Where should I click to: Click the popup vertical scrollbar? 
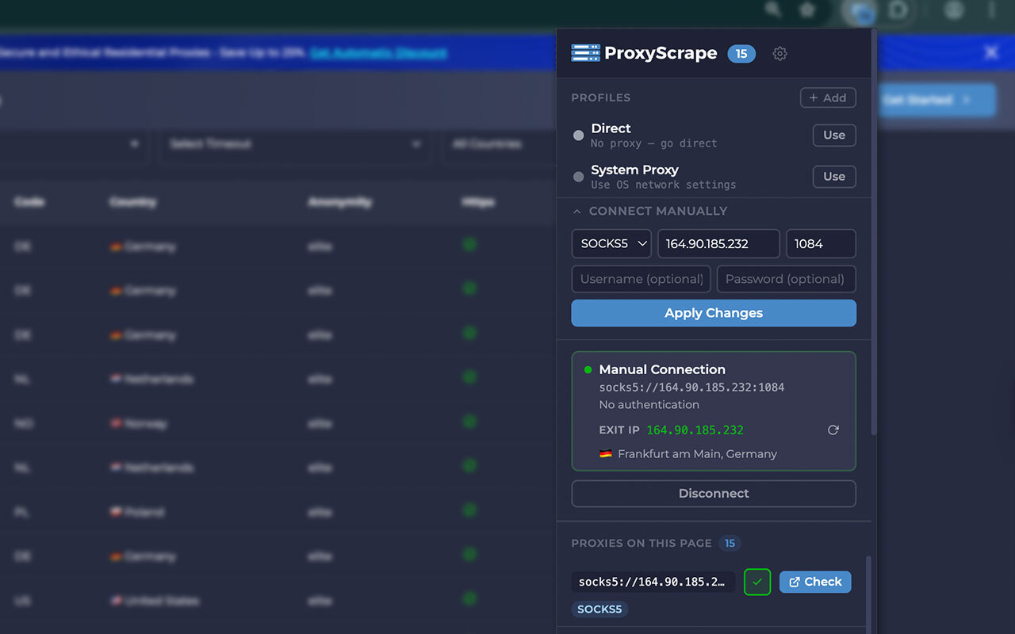[x=874, y=232]
